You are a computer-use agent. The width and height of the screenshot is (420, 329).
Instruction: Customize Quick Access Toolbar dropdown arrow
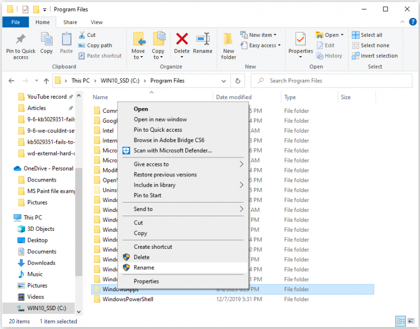(x=45, y=10)
